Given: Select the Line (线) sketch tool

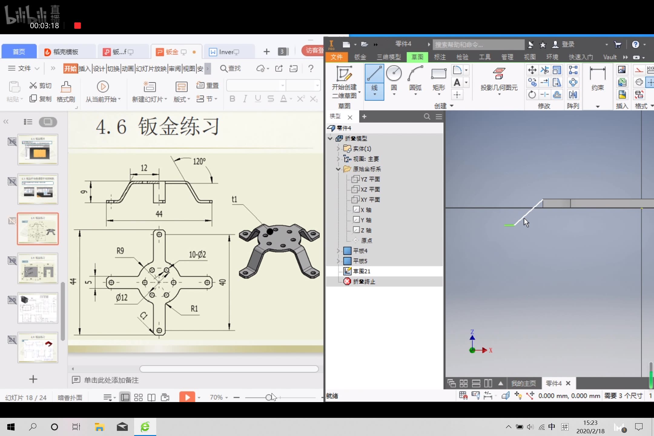Looking at the screenshot, I should 374,82.
